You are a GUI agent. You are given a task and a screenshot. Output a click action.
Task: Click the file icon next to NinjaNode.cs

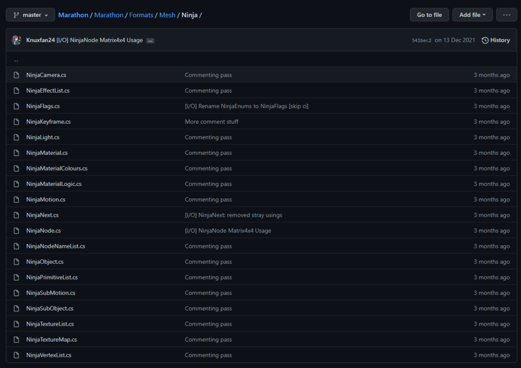pos(16,231)
